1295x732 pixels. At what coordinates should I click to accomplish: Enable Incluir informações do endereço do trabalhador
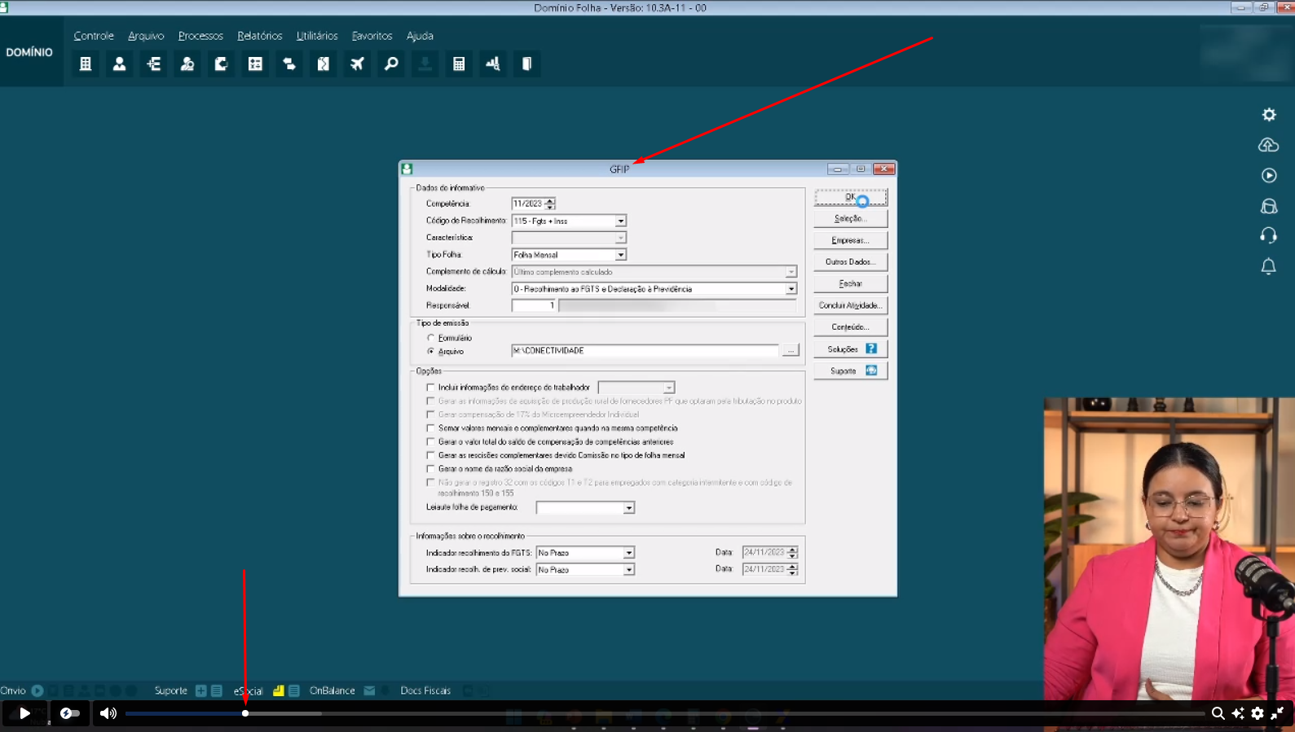click(430, 388)
